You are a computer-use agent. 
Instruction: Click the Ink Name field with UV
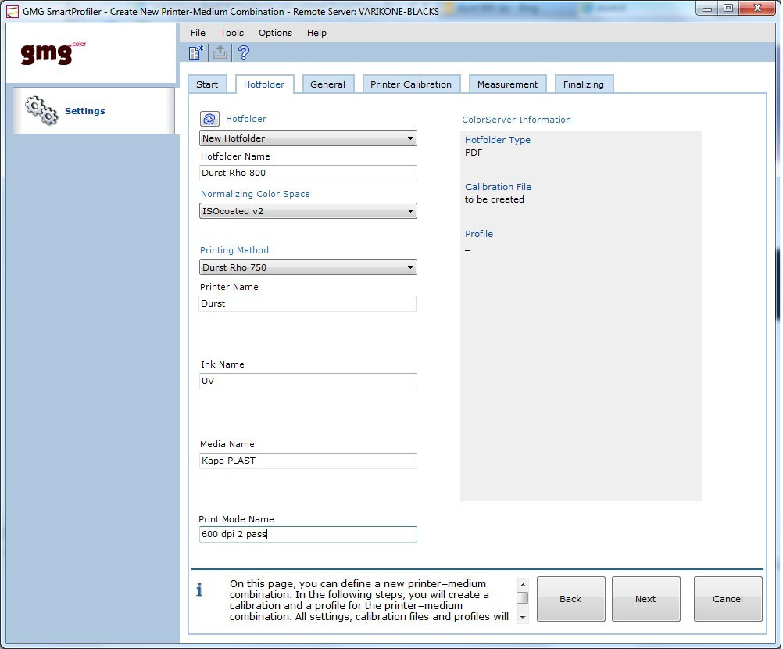tap(308, 382)
